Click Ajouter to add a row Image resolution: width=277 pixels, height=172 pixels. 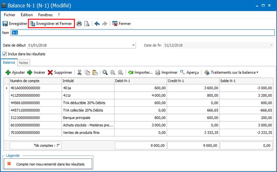pyautogui.click(x=15, y=73)
